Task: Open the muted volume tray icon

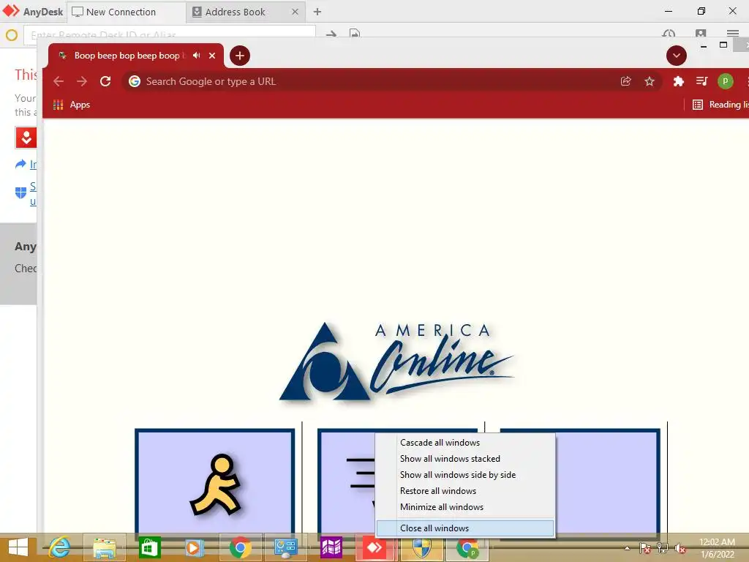Action: pyautogui.click(x=680, y=548)
